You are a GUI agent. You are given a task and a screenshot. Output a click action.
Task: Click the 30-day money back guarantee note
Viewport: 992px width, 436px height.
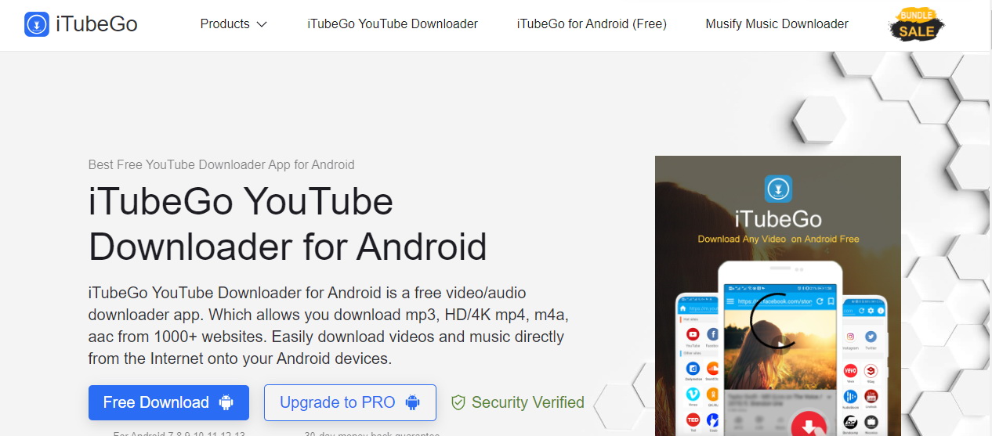click(371, 434)
